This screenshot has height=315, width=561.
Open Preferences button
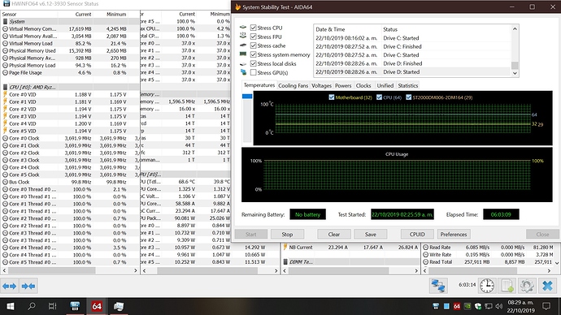[454, 235]
